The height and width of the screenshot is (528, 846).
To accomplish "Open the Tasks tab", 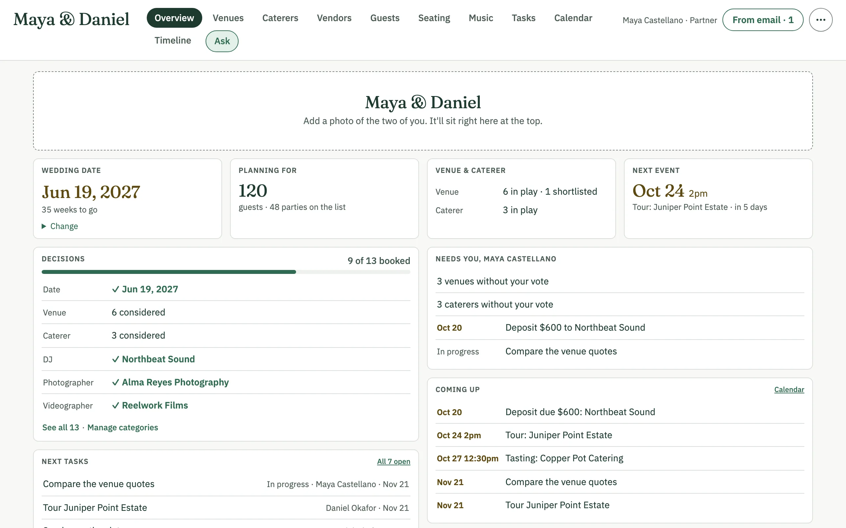I will click(x=523, y=18).
